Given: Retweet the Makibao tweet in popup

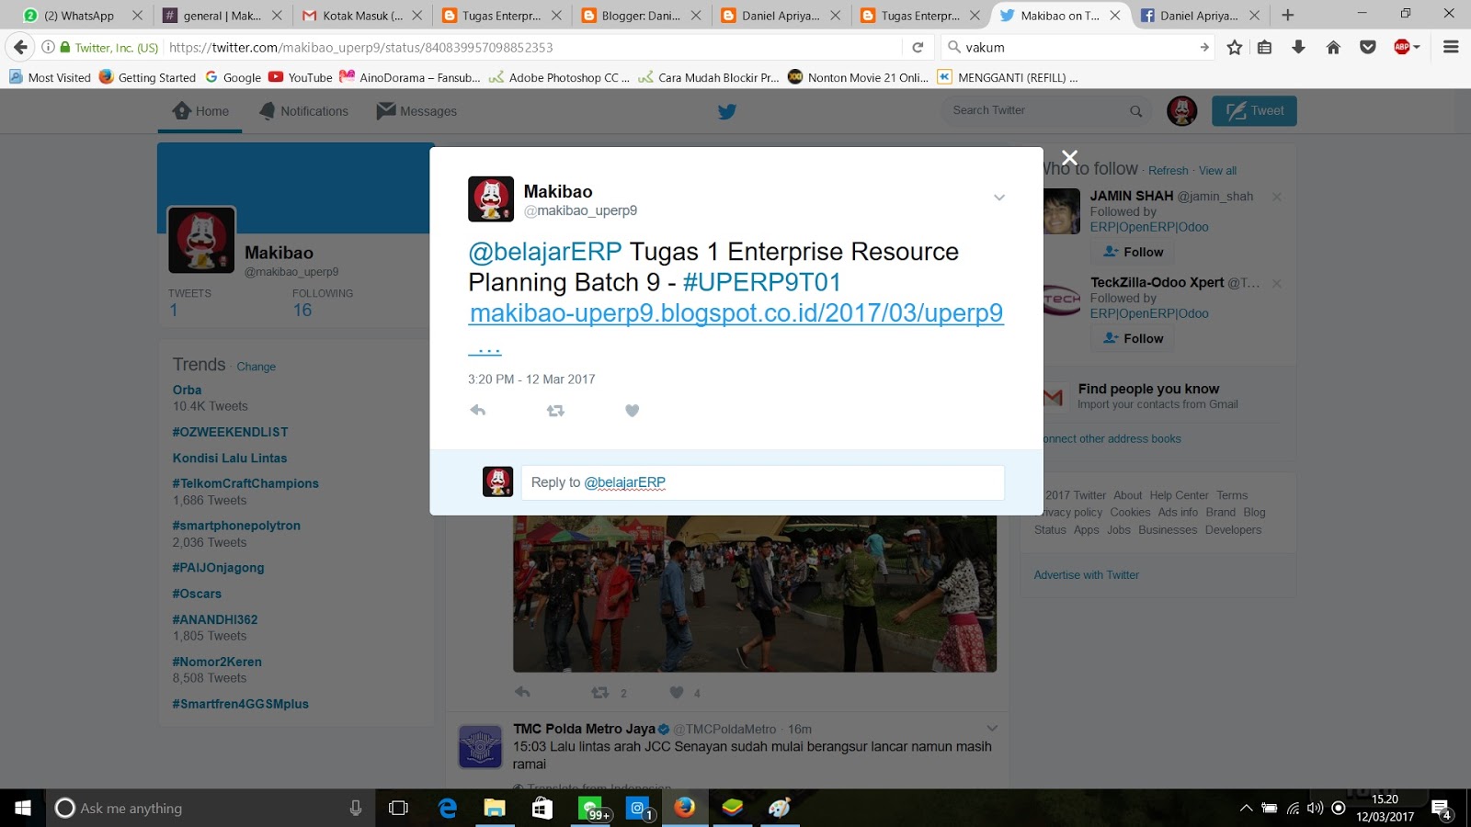Looking at the screenshot, I should (x=555, y=411).
